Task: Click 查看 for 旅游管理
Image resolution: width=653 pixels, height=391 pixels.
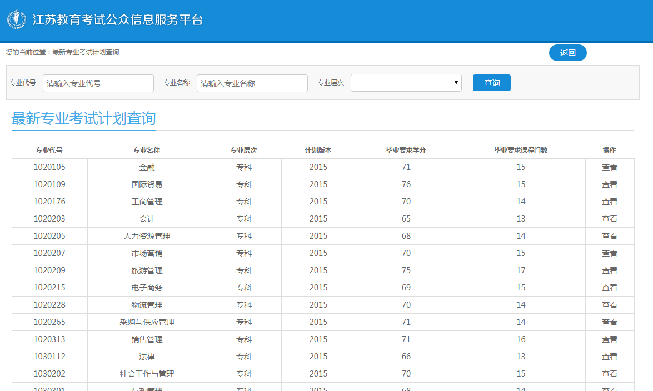Action: coord(609,270)
